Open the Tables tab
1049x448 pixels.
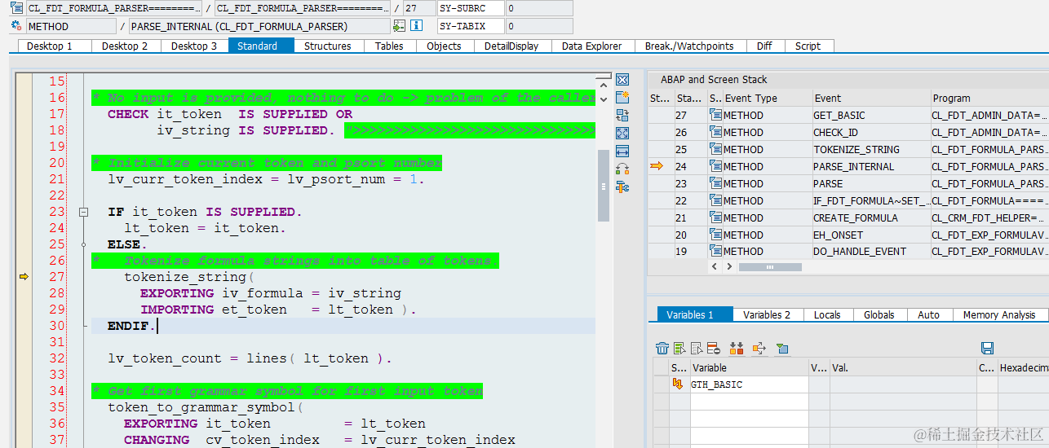(x=389, y=46)
